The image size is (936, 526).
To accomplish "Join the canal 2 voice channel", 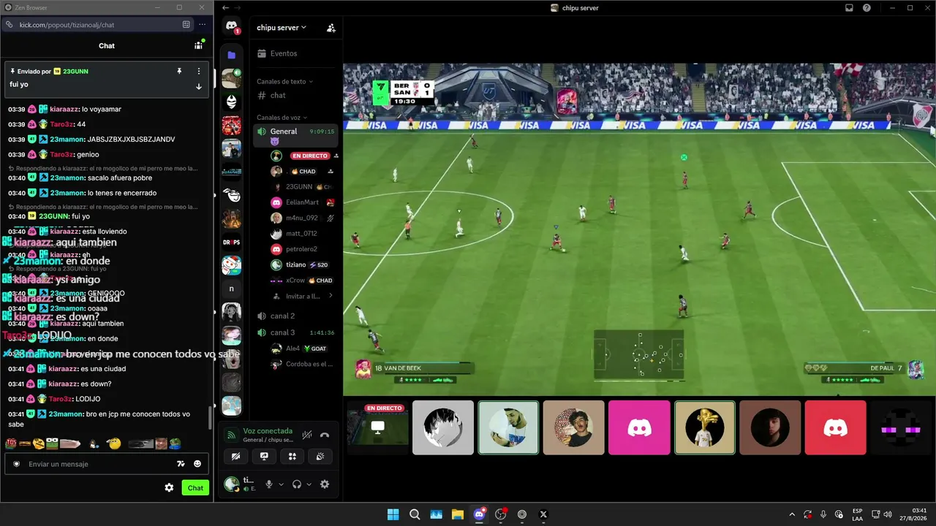I will pyautogui.click(x=295, y=316).
